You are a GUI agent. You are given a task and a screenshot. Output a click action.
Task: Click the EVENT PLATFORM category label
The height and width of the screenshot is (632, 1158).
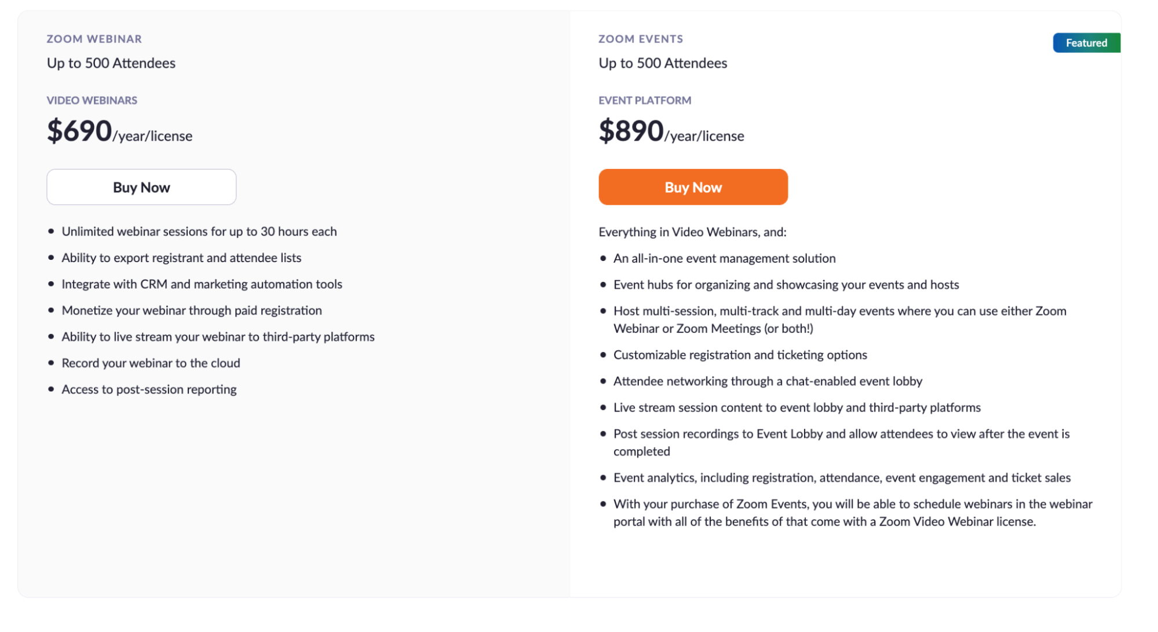tap(645, 100)
